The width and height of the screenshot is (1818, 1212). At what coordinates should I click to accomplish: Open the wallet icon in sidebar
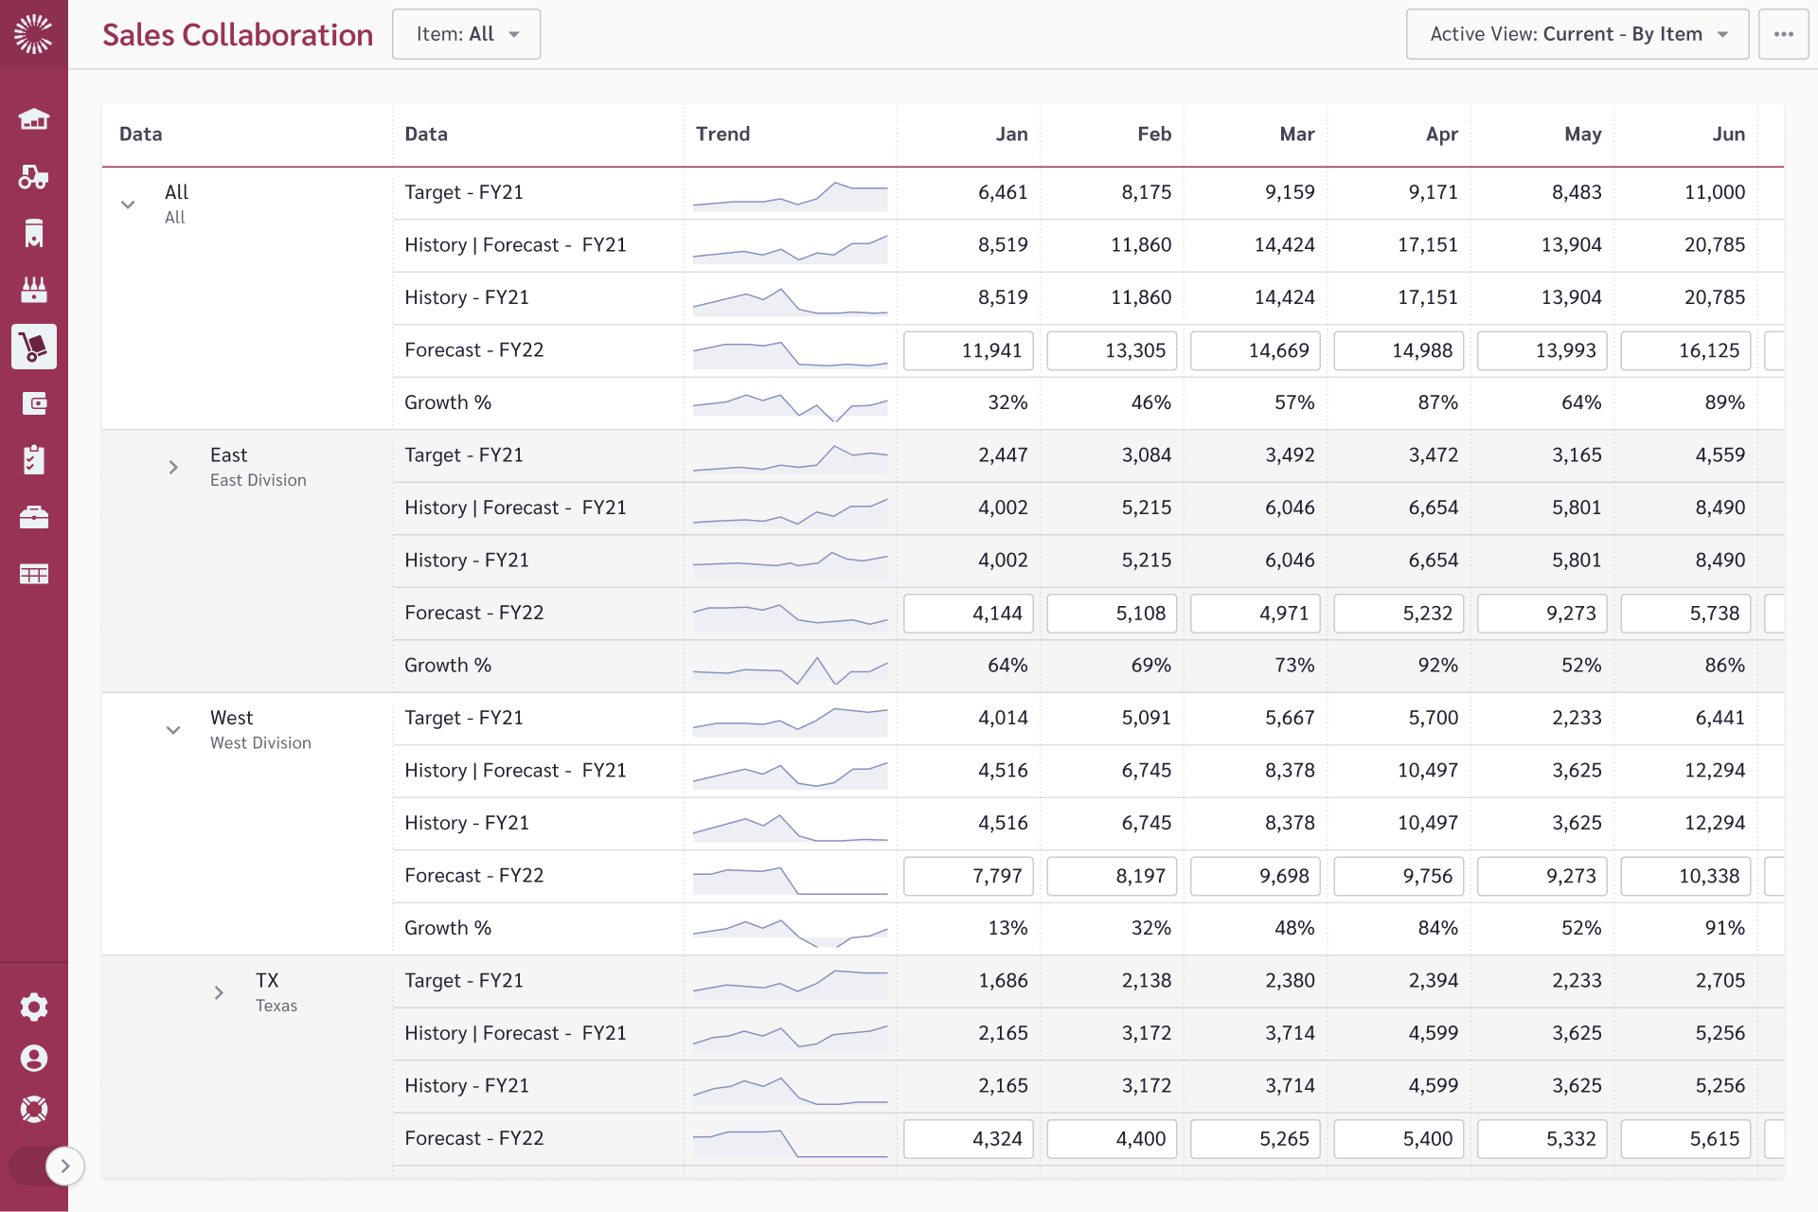[34, 403]
